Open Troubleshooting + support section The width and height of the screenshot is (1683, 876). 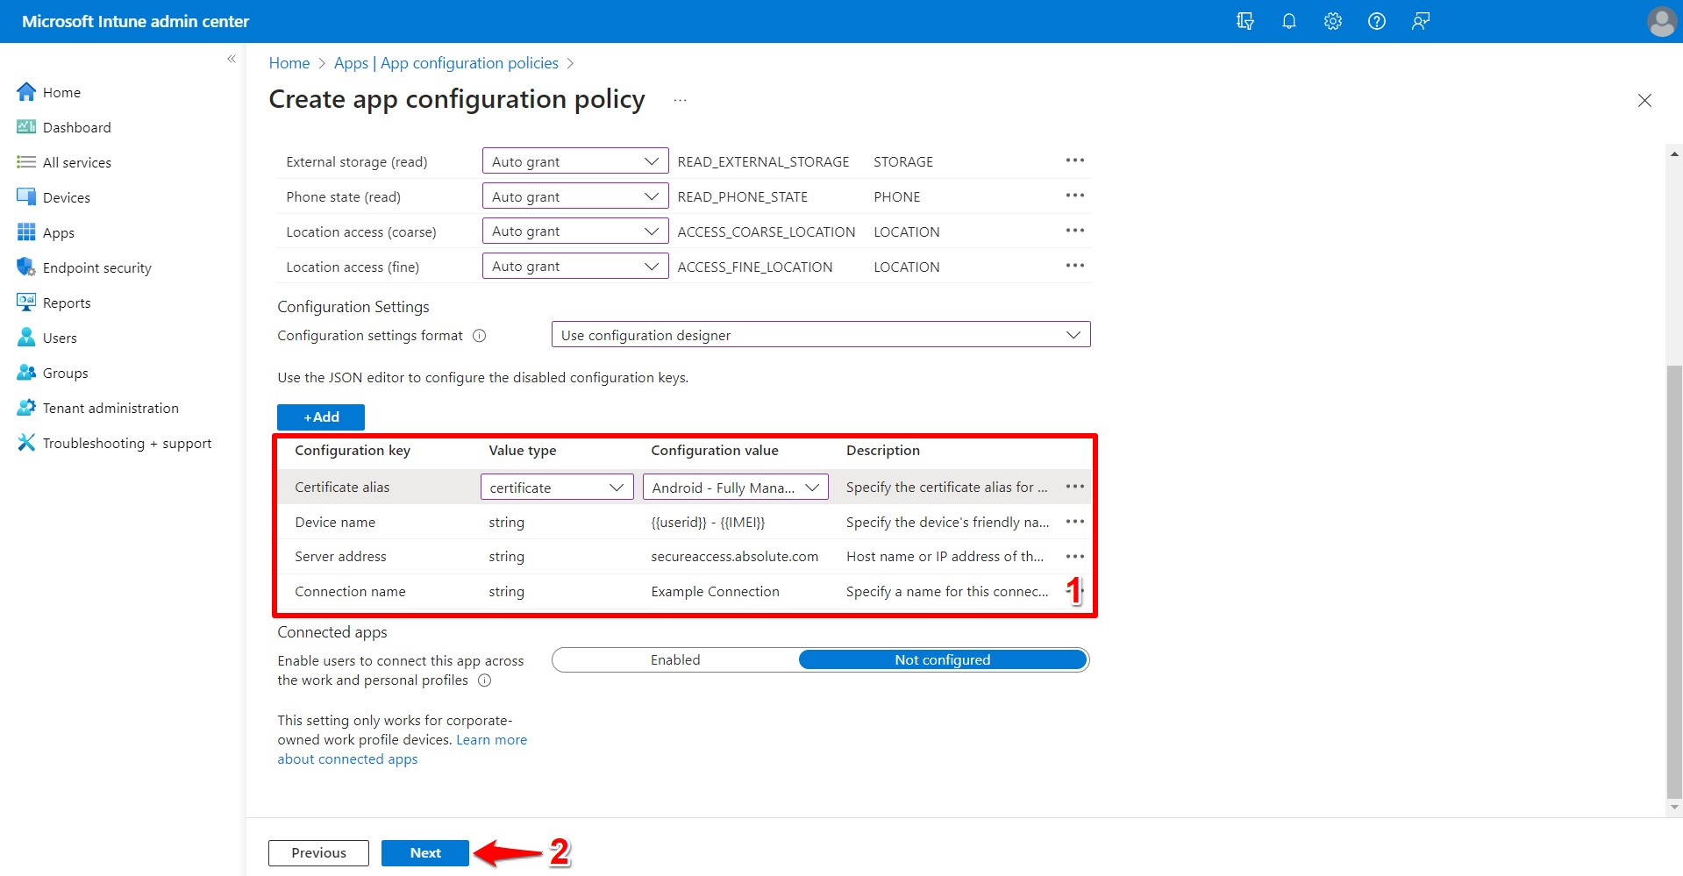tap(127, 442)
